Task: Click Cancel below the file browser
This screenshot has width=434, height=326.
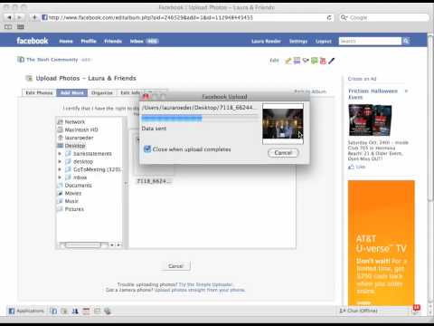Action: click(175, 266)
